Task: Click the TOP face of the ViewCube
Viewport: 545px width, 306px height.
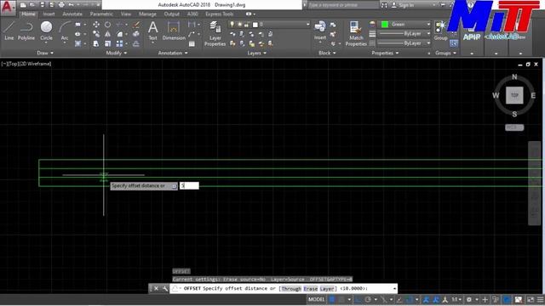Action: coord(514,95)
